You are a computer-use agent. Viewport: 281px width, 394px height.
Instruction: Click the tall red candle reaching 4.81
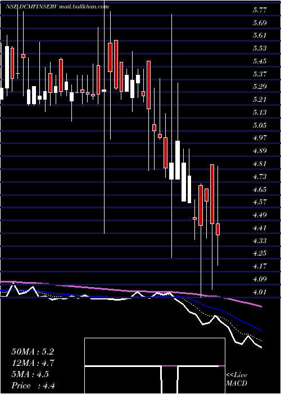point(212,194)
